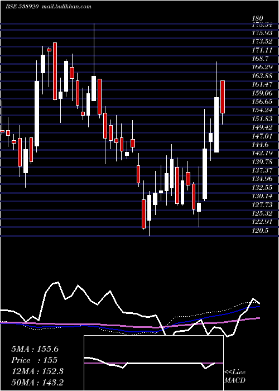Click the 134.96 price axis label
Image resolution: width=279 pixels, height=391 pixels.
click(x=262, y=179)
